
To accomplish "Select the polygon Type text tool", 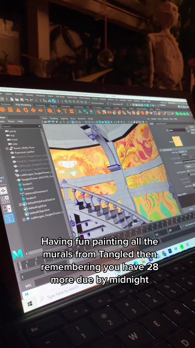I will pos(65,111).
